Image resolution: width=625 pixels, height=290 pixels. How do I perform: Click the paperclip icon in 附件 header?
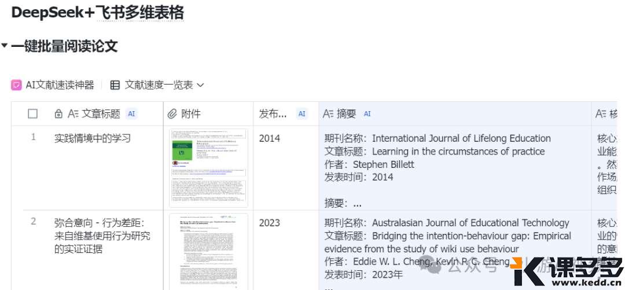click(x=172, y=114)
